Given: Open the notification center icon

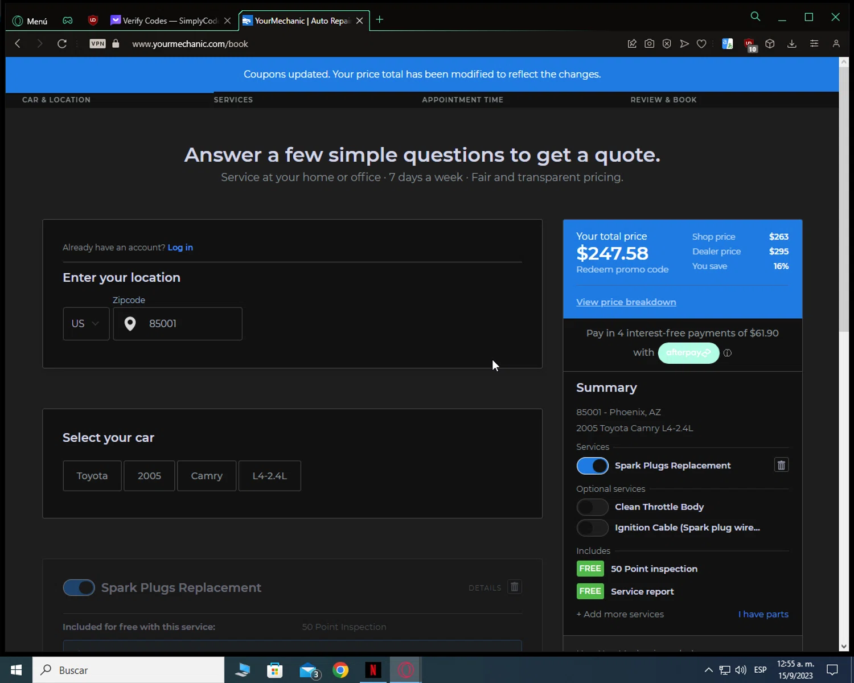Looking at the screenshot, I should 832,670.
